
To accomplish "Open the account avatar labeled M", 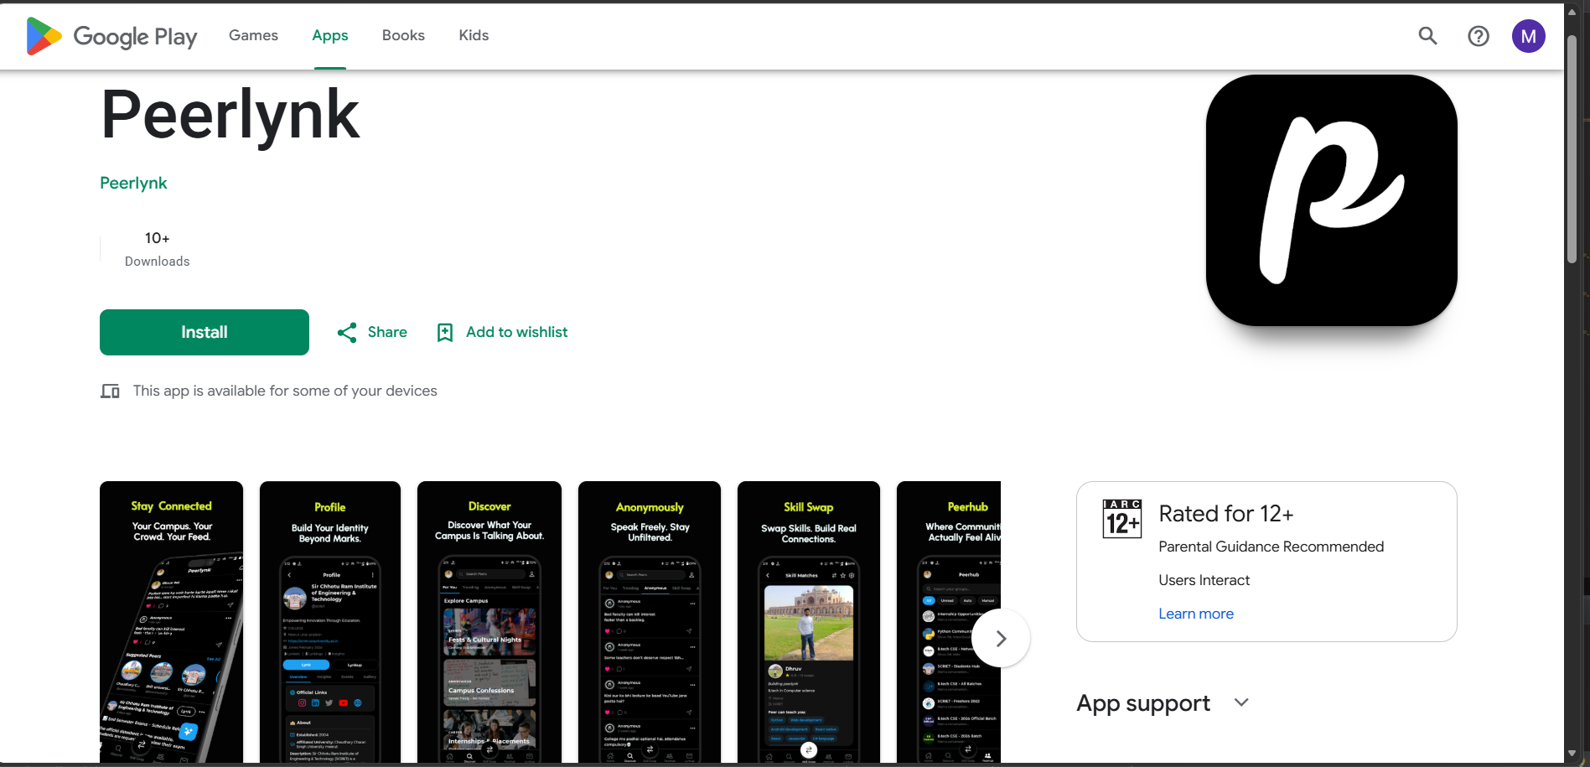I will point(1529,36).
